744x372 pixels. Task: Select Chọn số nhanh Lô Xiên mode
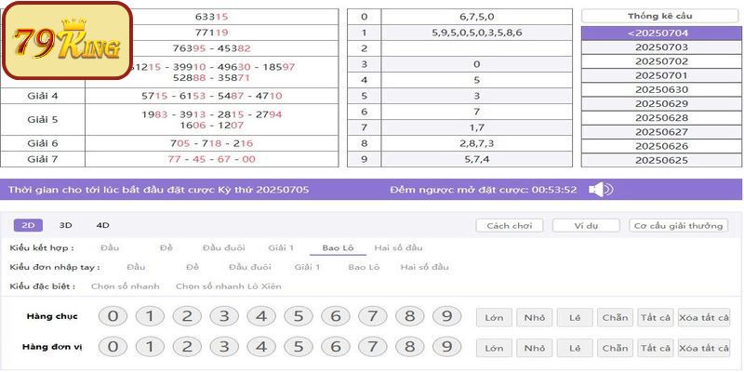click(x=228, y=286)
